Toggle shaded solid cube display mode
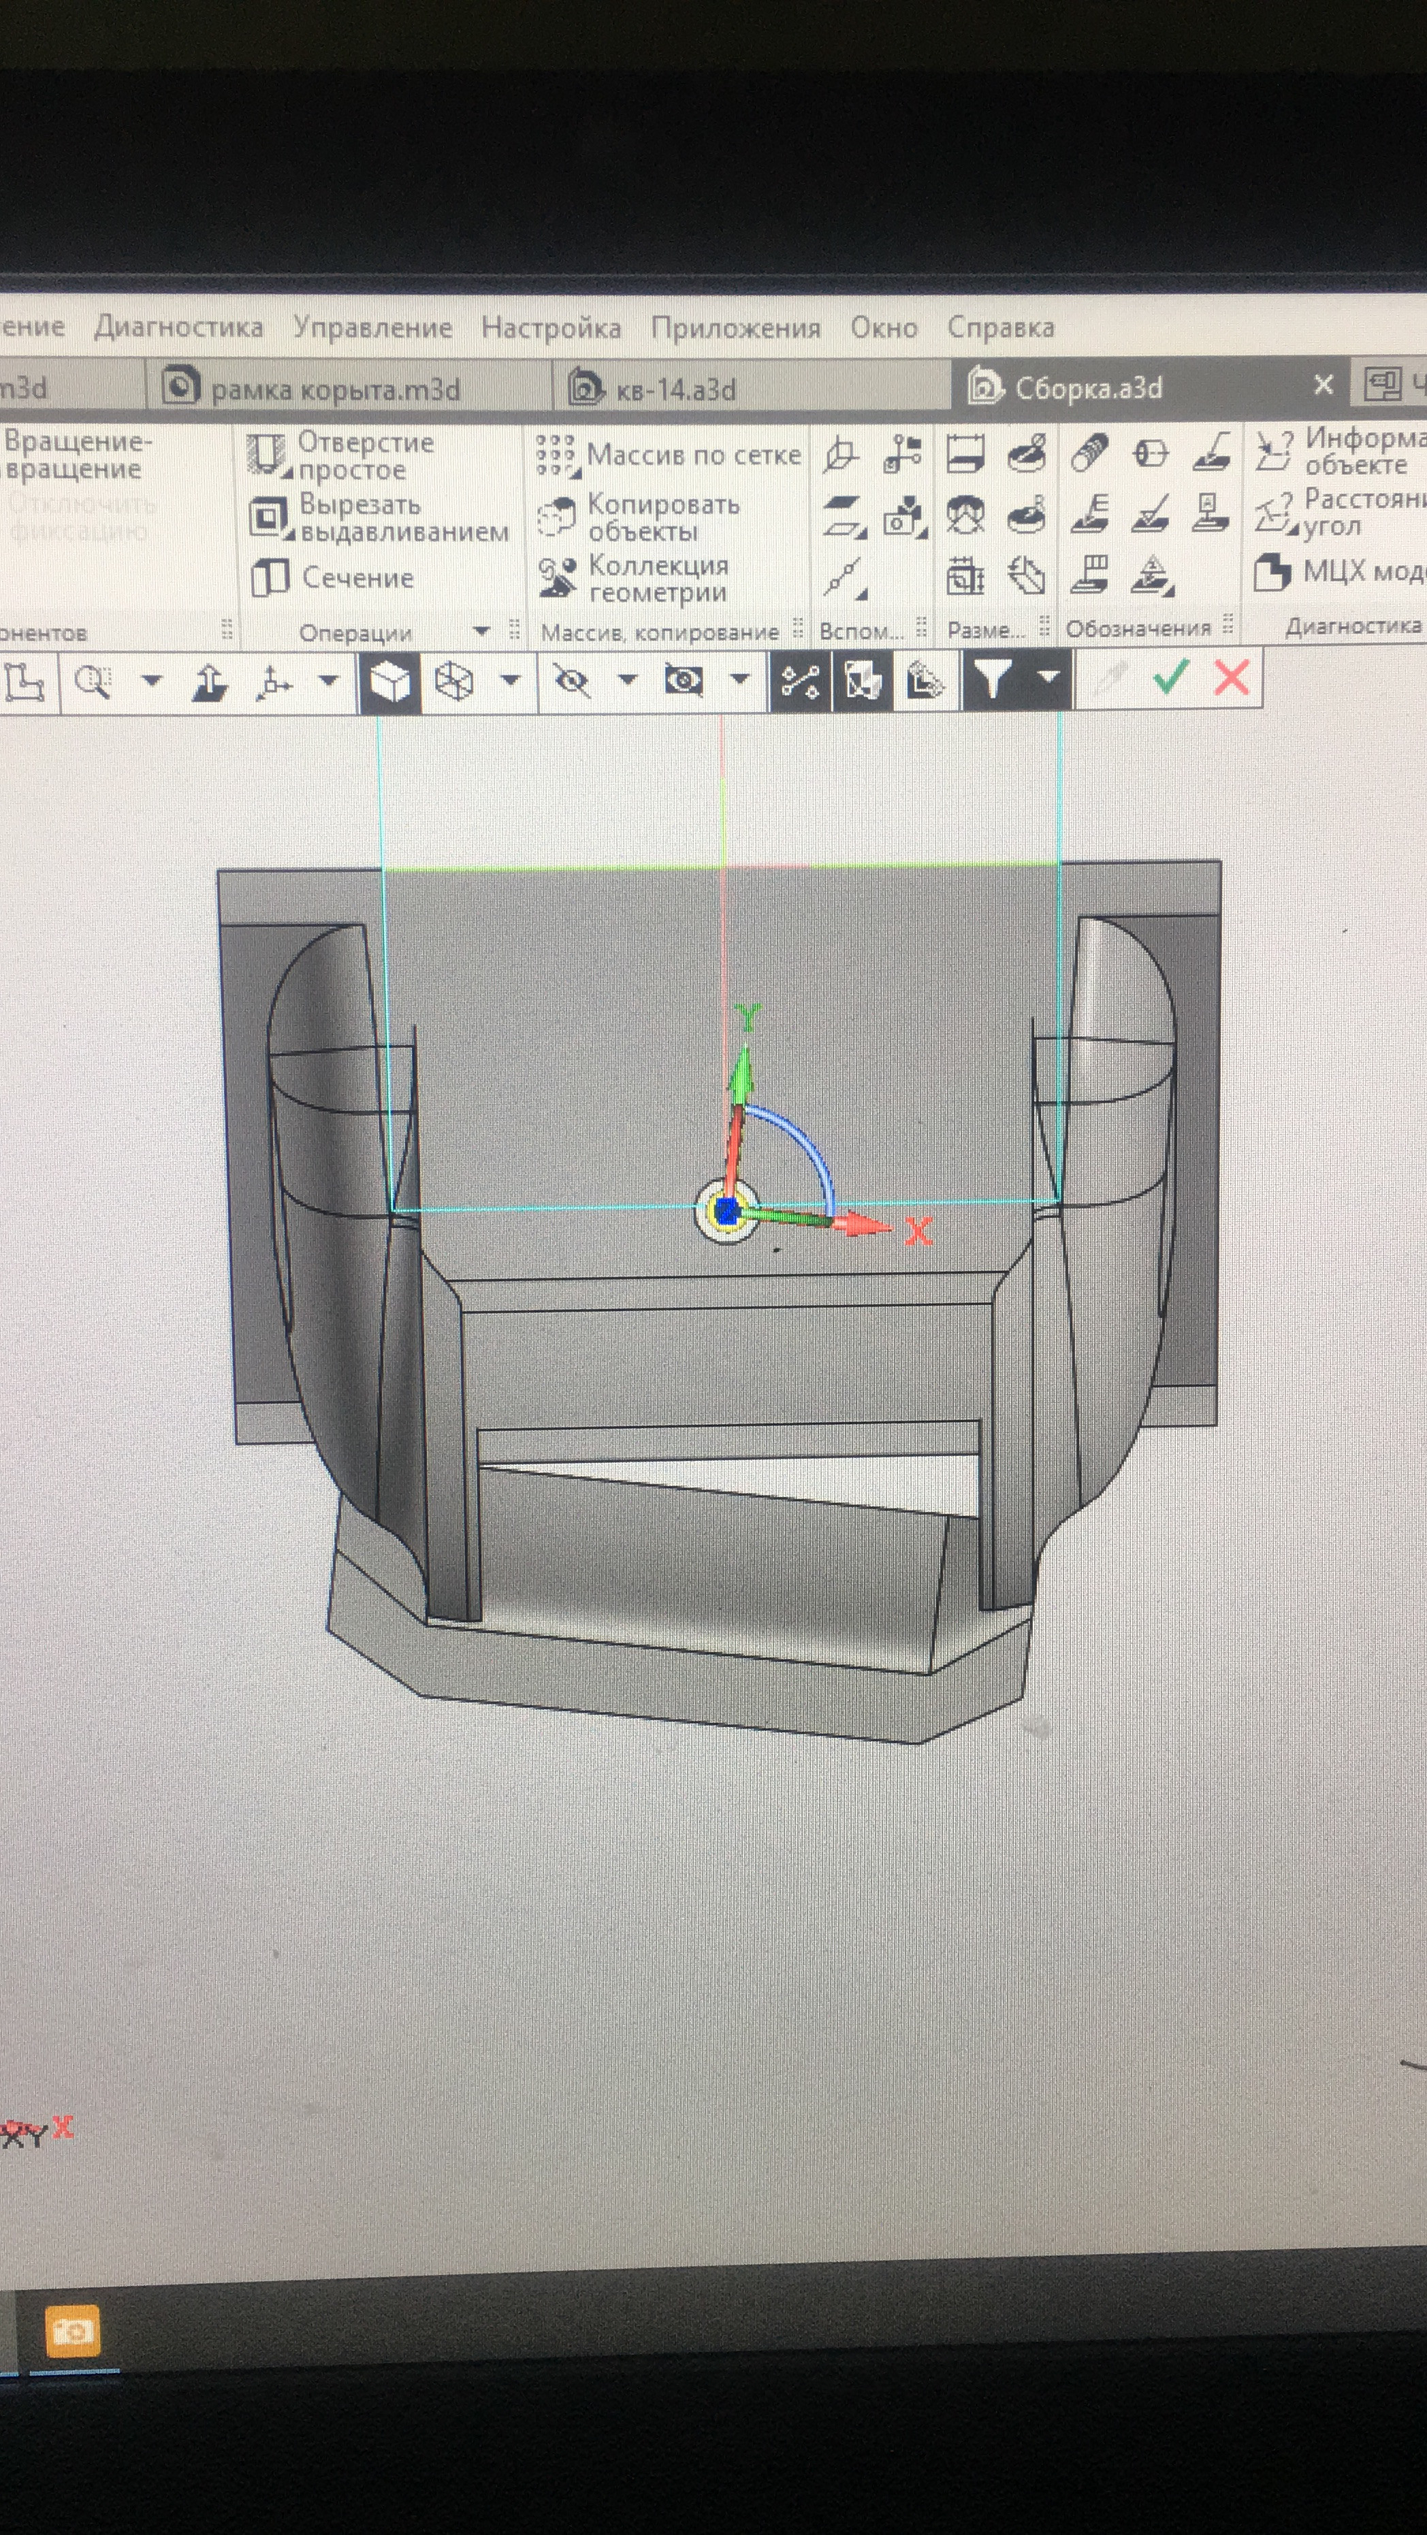The image size is (1427, 2535). coord(389,681)
